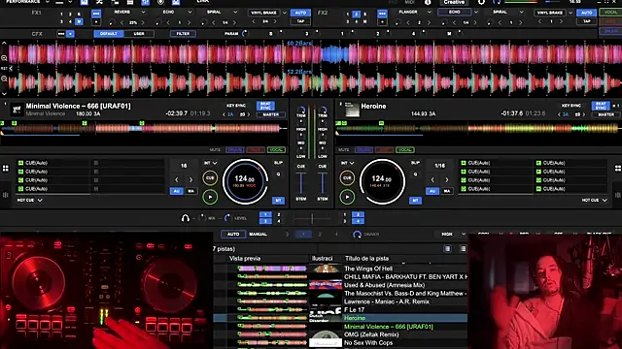Open the Creative layout selector
Image resolution: width=622 pixels, height=349 pixels.
[x=454, y=2]
